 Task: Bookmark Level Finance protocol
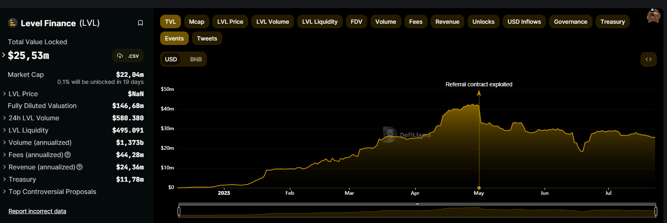pos(140,23)
